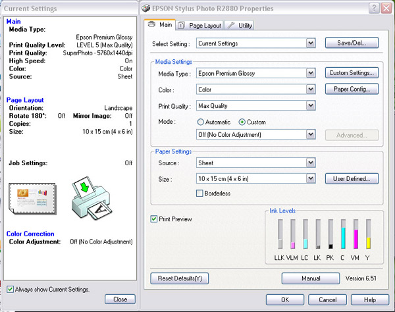
Task: Click the printer icon in the Properties title bar
Action: (145, 9)
